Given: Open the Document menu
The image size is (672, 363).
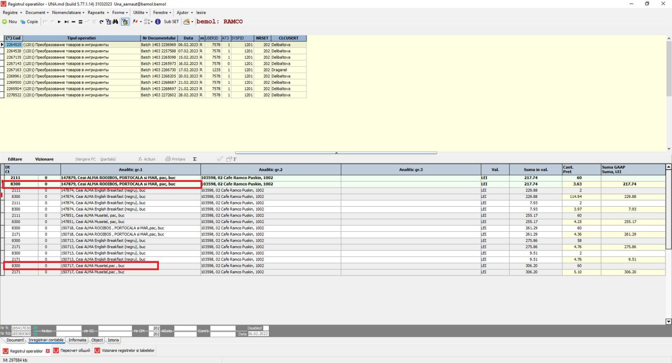Looking at the screenshot, I should (x=37, y=13).
